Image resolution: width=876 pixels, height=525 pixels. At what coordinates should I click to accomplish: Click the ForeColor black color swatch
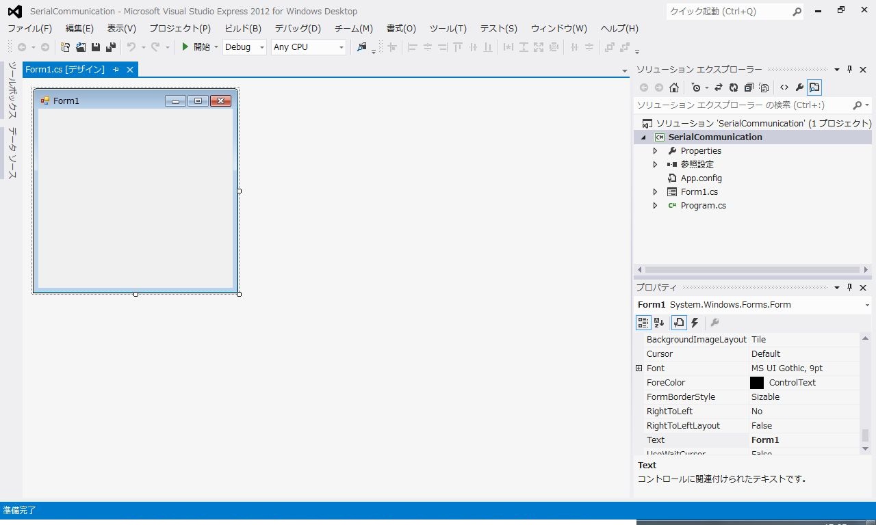tap(757, 383)
